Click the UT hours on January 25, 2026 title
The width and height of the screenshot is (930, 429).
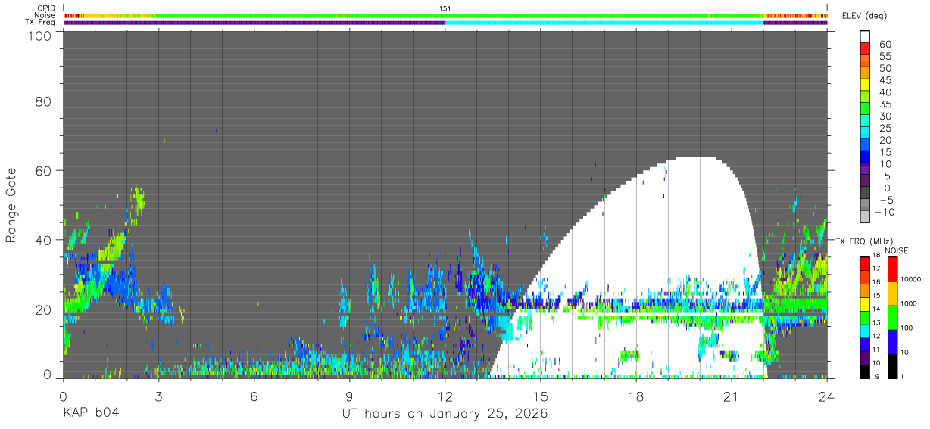[x=445, y=414]
